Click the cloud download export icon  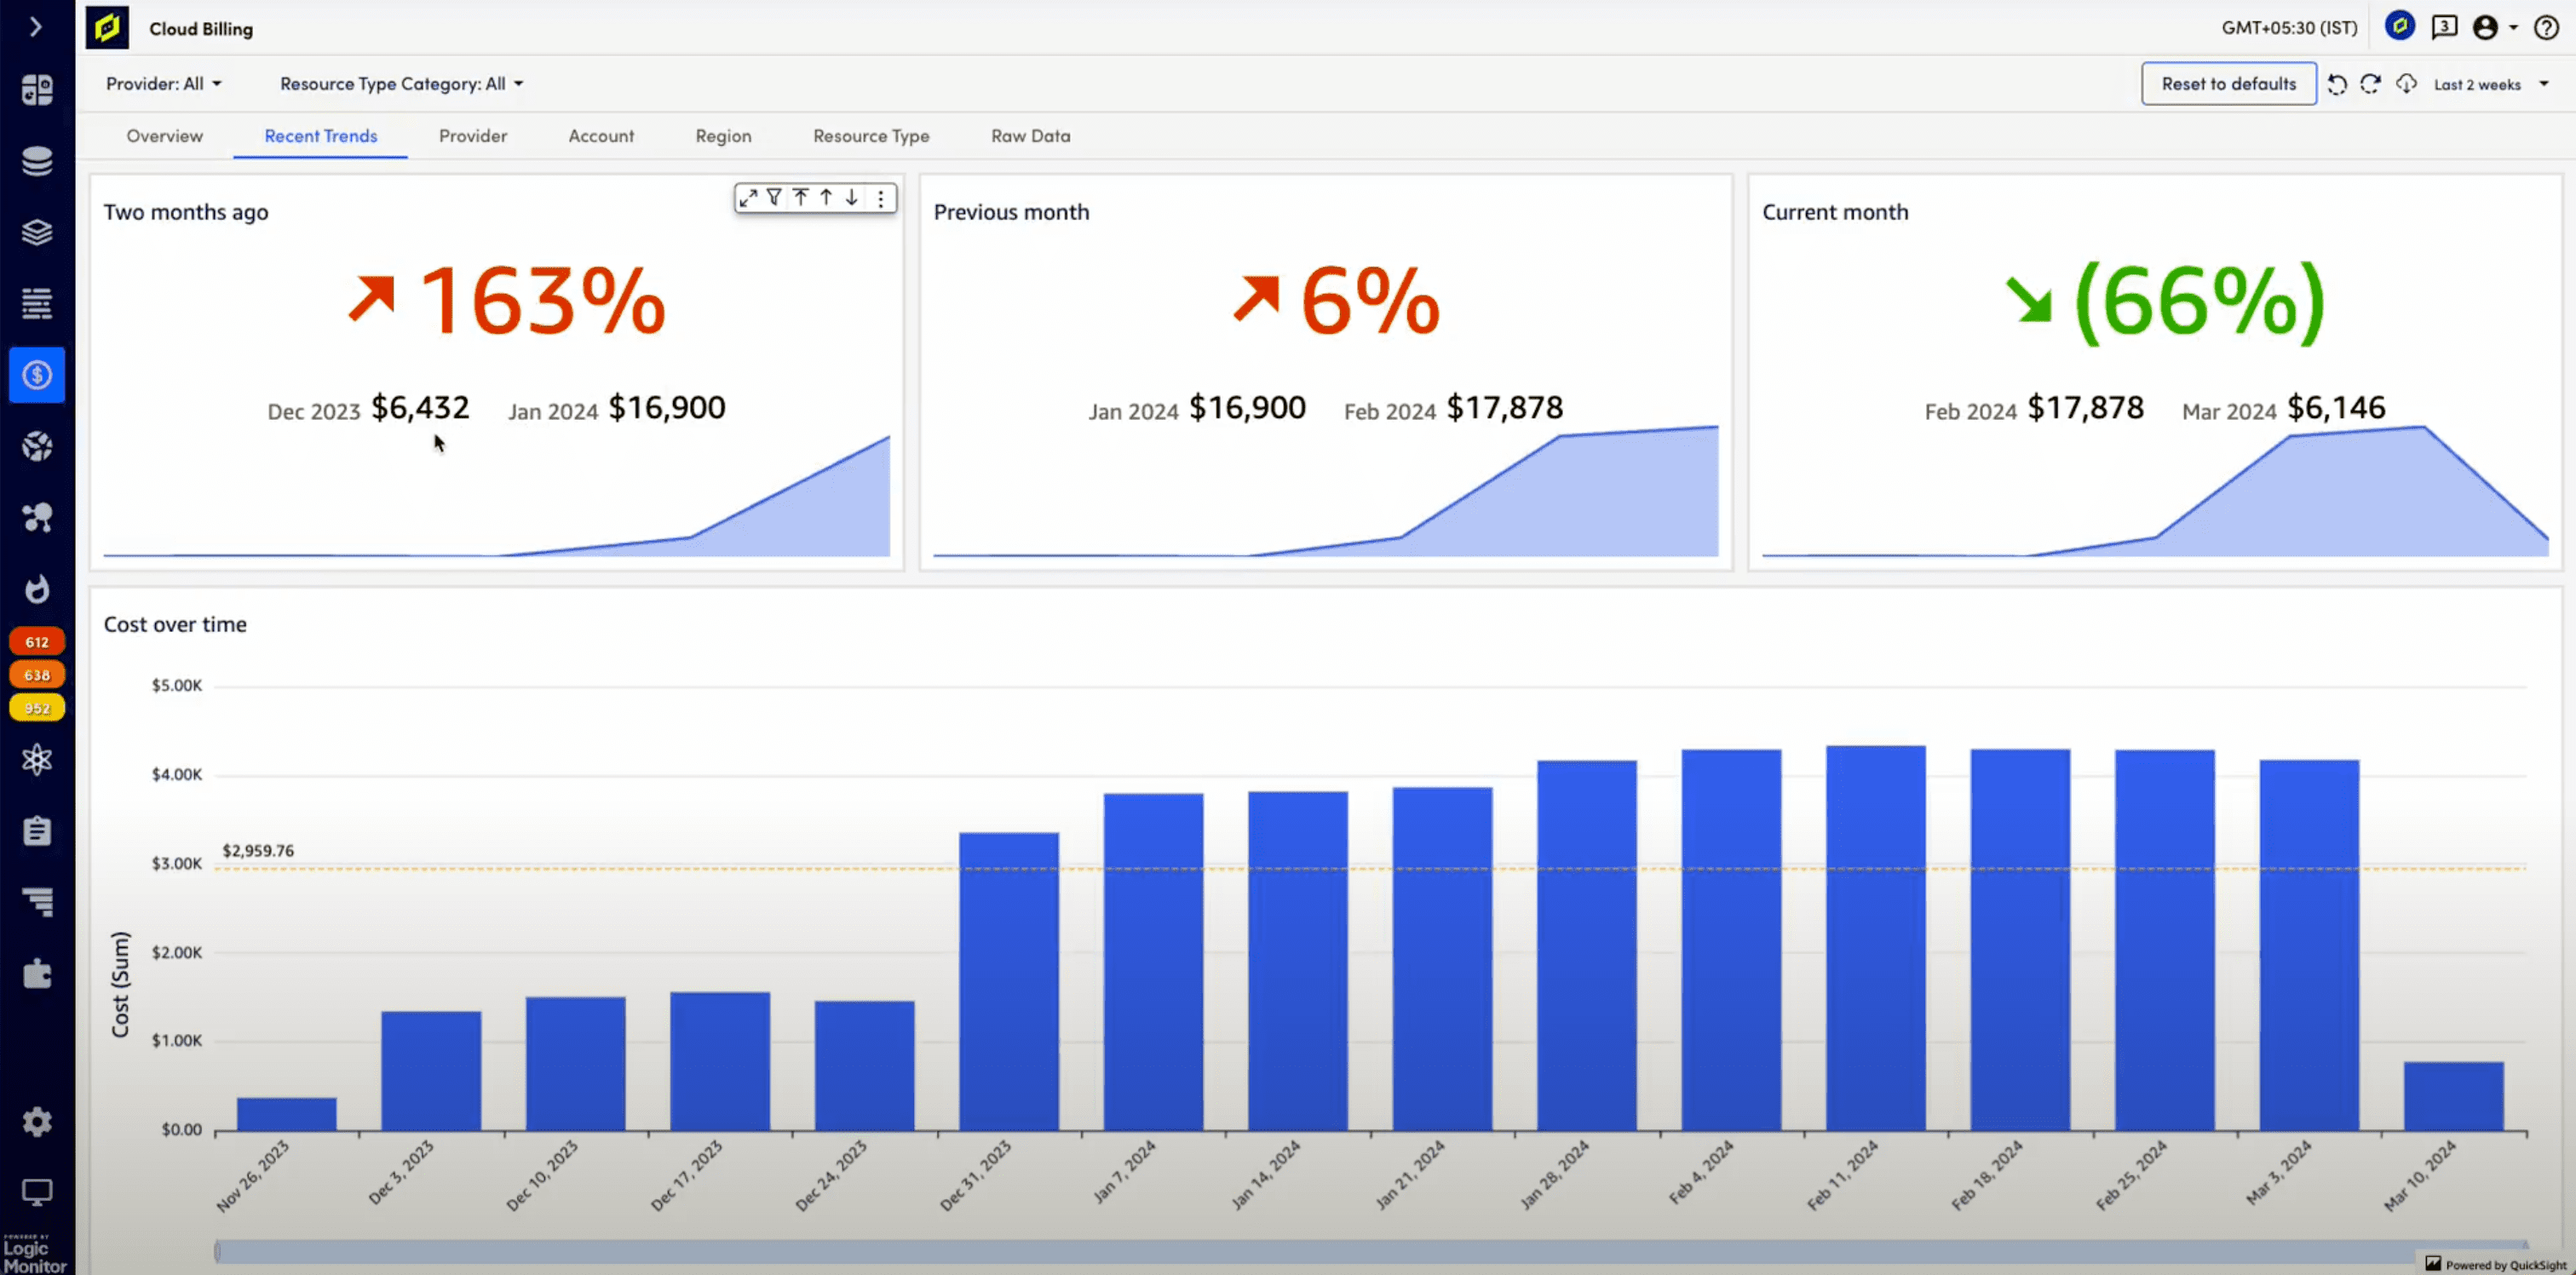[2406, 84]
